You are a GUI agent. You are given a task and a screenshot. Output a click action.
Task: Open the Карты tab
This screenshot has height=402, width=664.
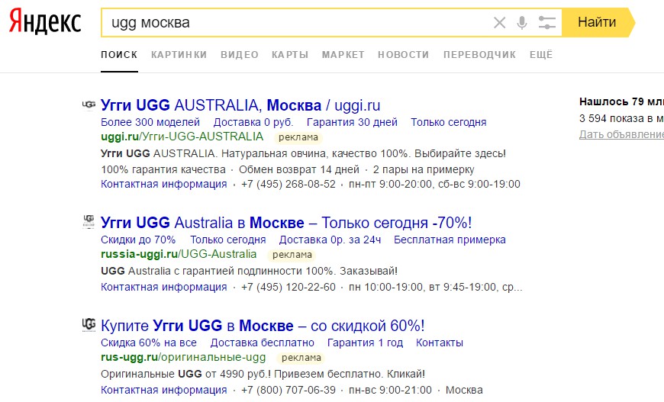[290, 55]
